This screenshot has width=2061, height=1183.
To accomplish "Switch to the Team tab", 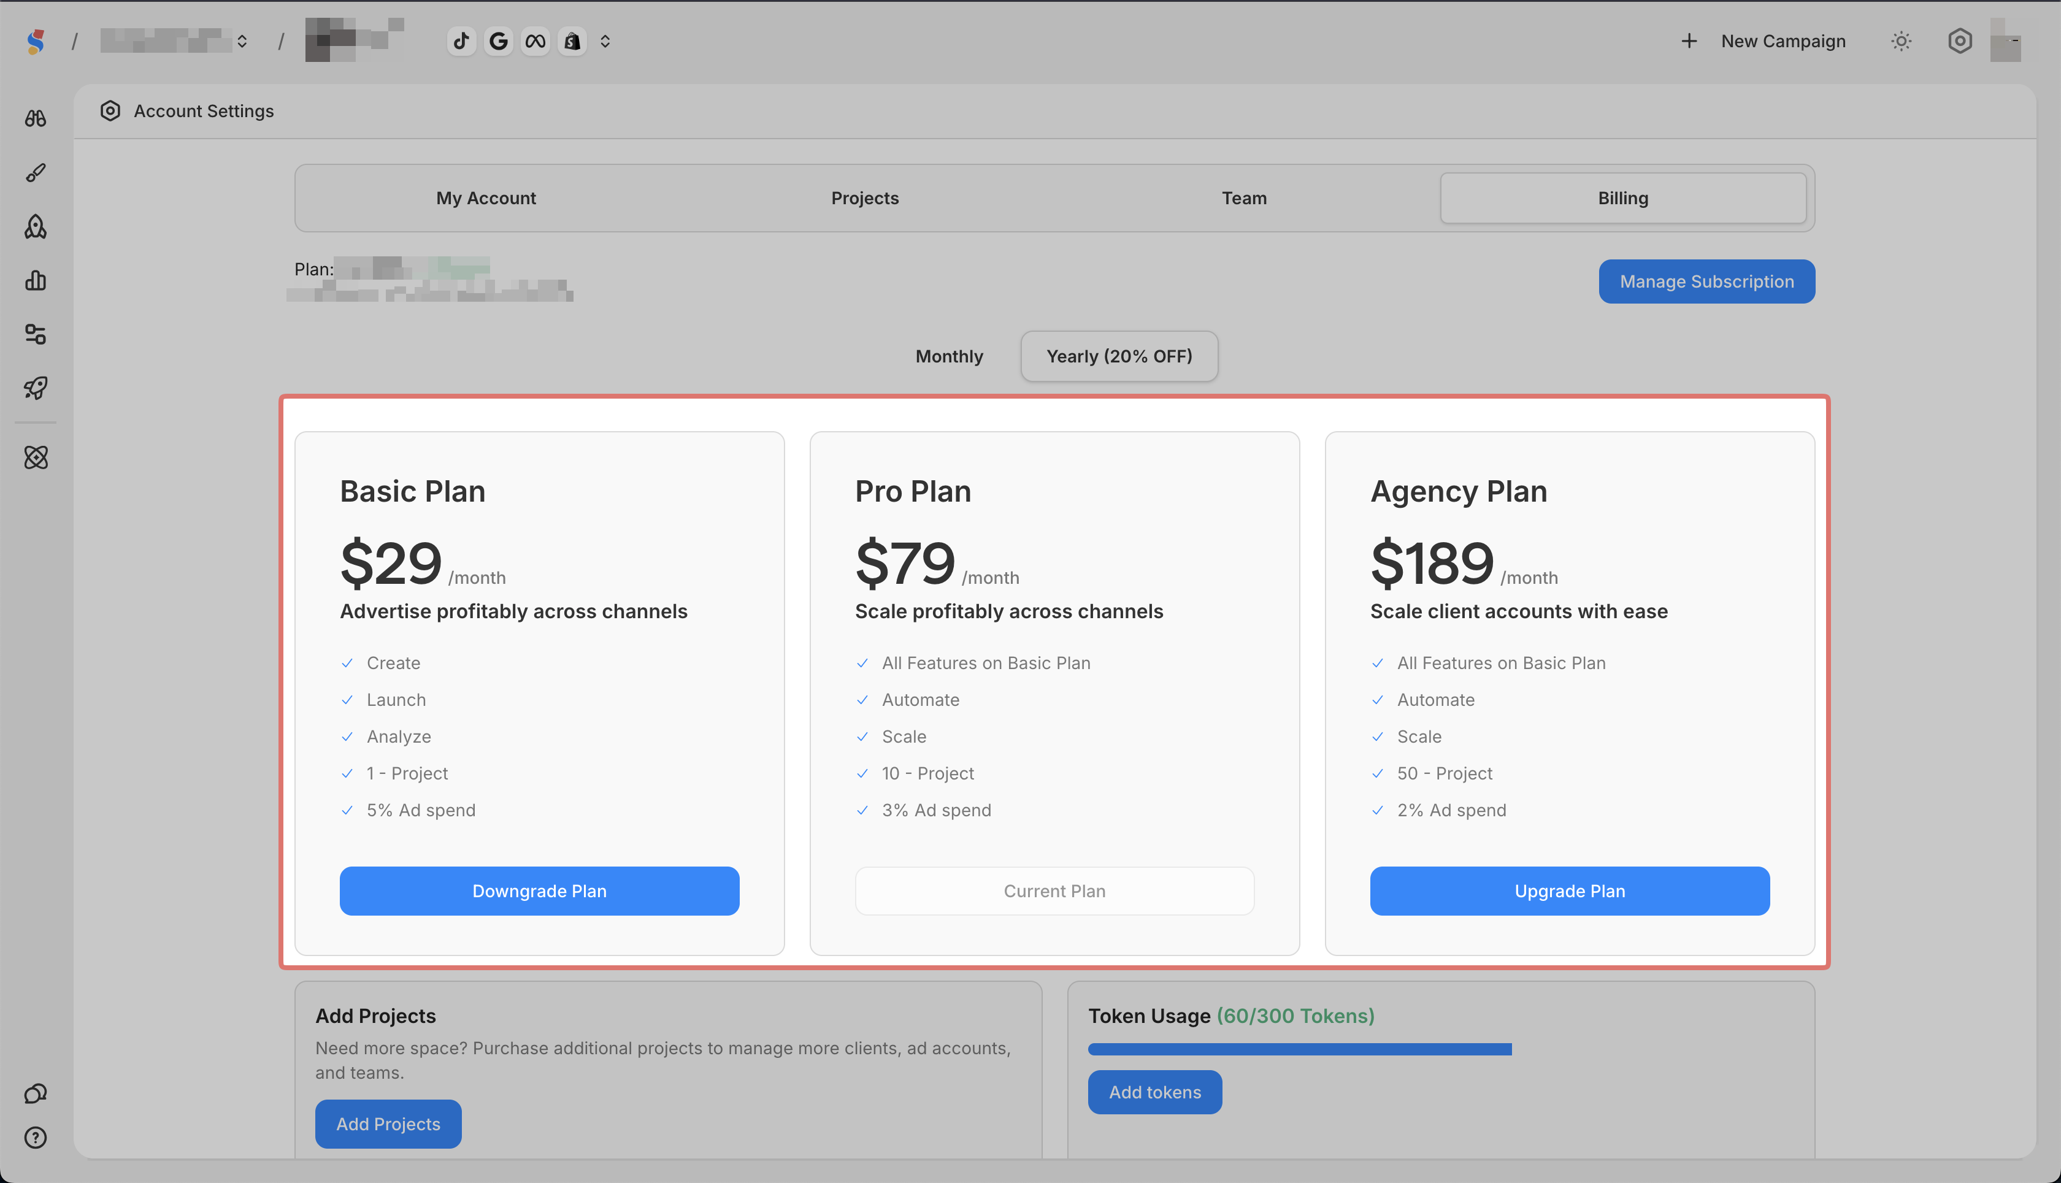I will (x=1243, y=198).
